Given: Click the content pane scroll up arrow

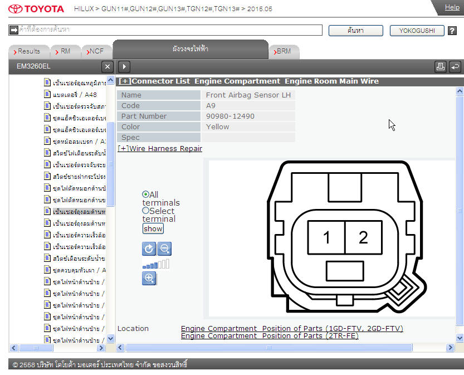Looking at the screenshot, I should coord(460,91).
